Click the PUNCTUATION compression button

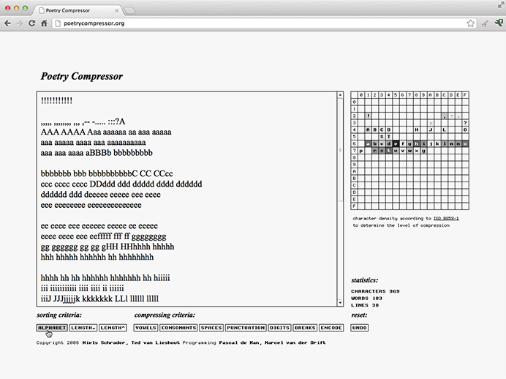(x=245, y=328)
